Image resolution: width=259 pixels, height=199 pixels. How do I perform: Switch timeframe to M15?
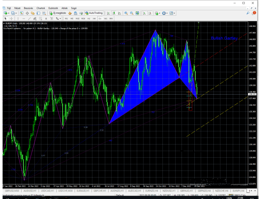77,19
